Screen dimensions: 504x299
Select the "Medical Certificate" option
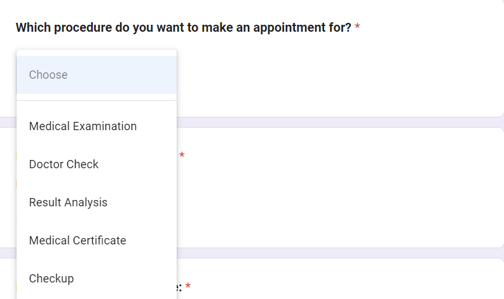tap(78, 241)
